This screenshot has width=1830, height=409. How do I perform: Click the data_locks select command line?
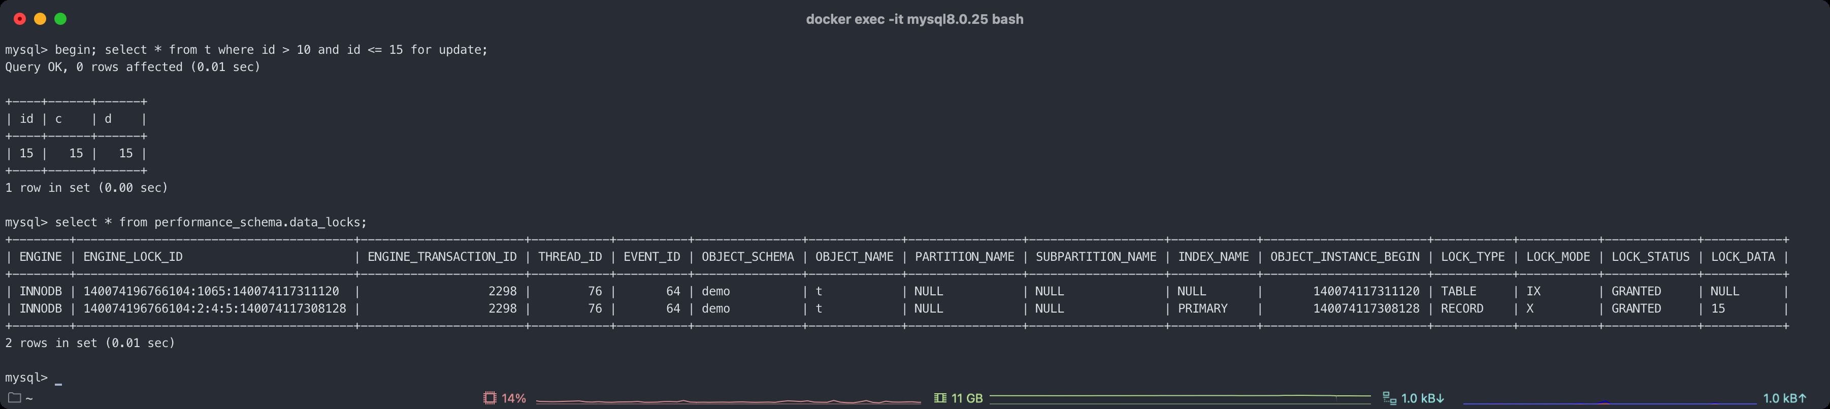coord(210,222)
